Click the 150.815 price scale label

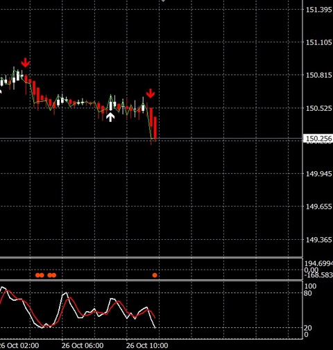click(319, 75)
